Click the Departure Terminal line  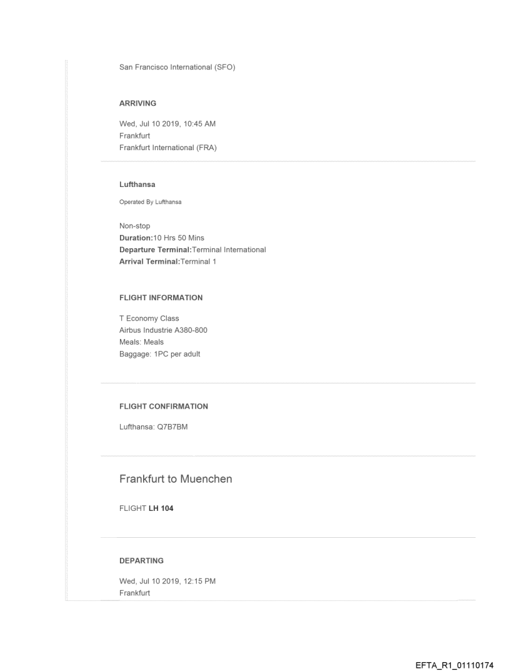(x=192, y=250)
